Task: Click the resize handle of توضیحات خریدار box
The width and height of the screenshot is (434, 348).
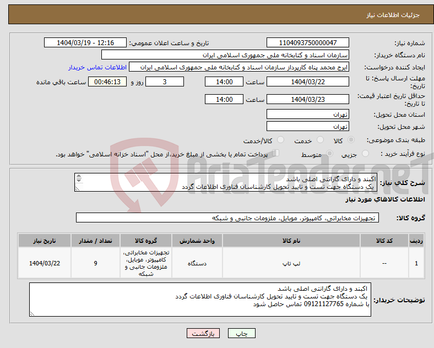Action: (32, 314)
